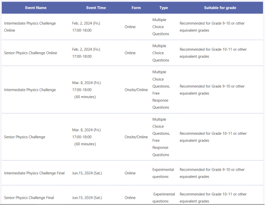Click Mar. 8, 2024 date of Senior Physics Challenge

pyautogui.click(x=87, y=130)
